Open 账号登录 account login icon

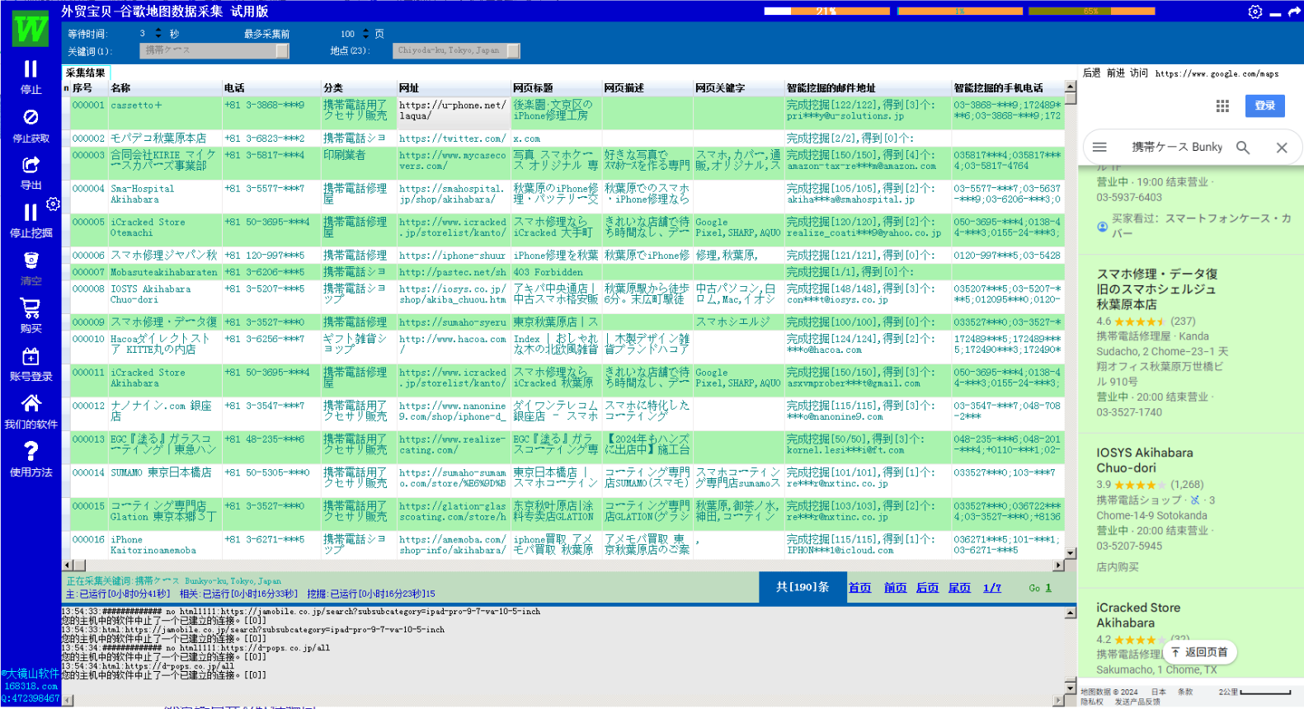point(31,356)
